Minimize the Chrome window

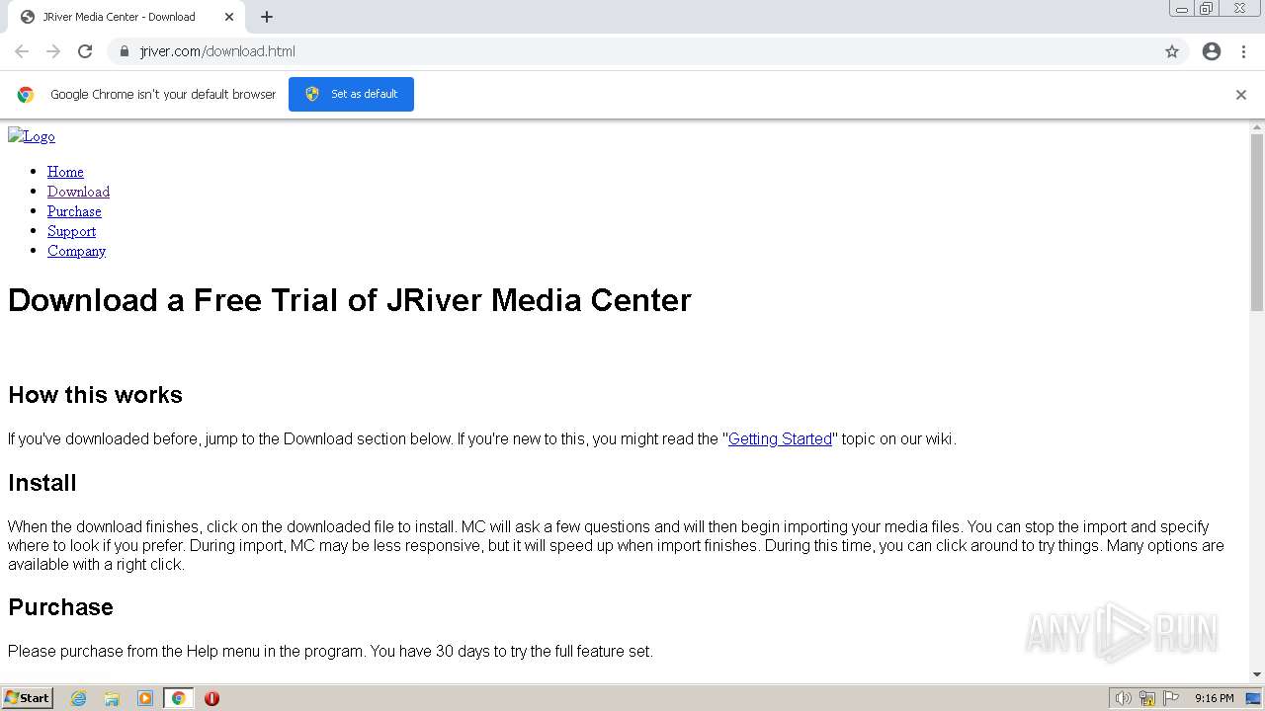click(x=1182, y=9)
